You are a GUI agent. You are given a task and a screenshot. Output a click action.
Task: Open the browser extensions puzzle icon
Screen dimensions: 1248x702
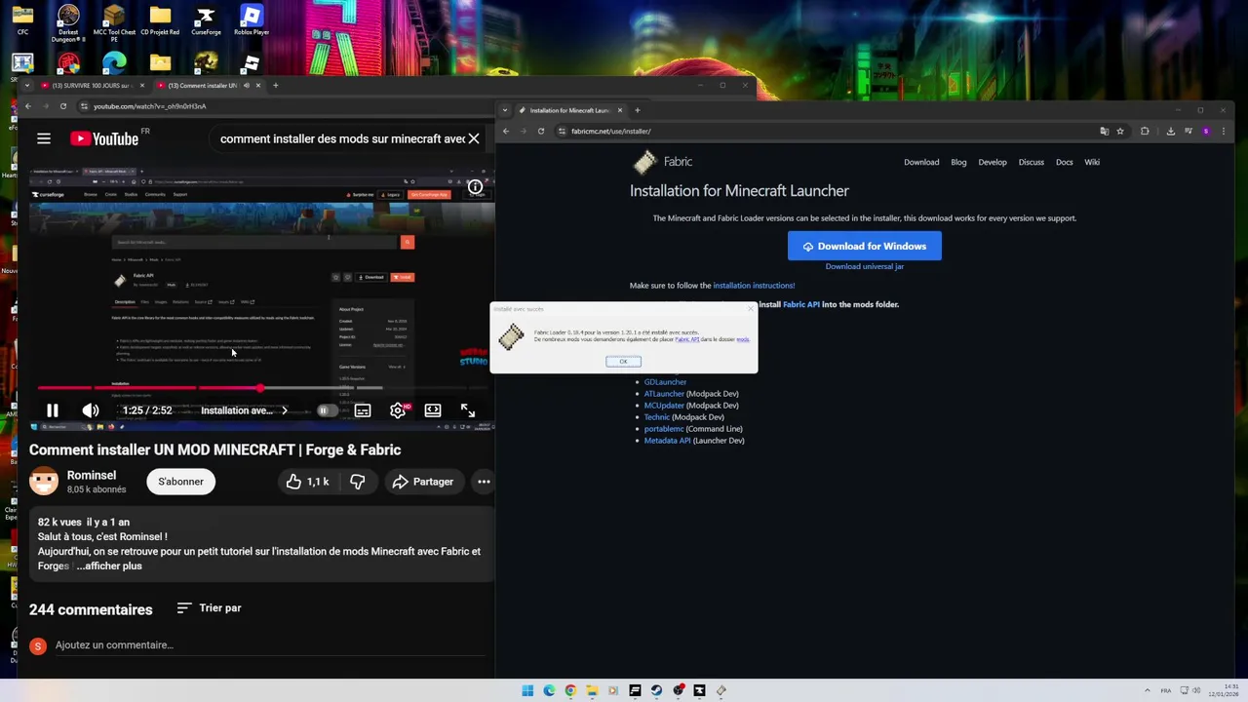click(1145, 132)
